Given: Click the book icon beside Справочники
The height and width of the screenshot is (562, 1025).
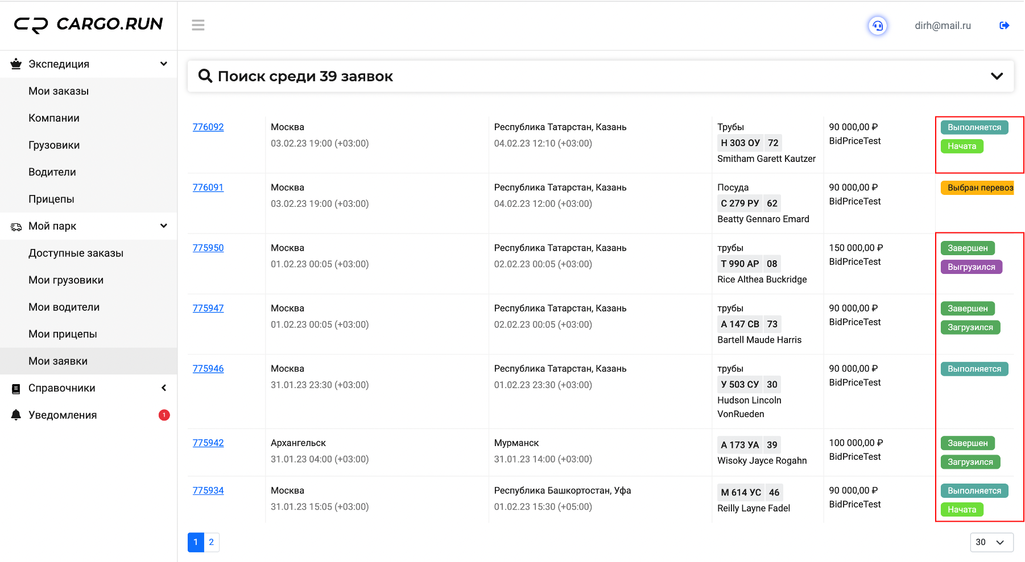Looking at the screenshot, I should [x=16, y=389].
